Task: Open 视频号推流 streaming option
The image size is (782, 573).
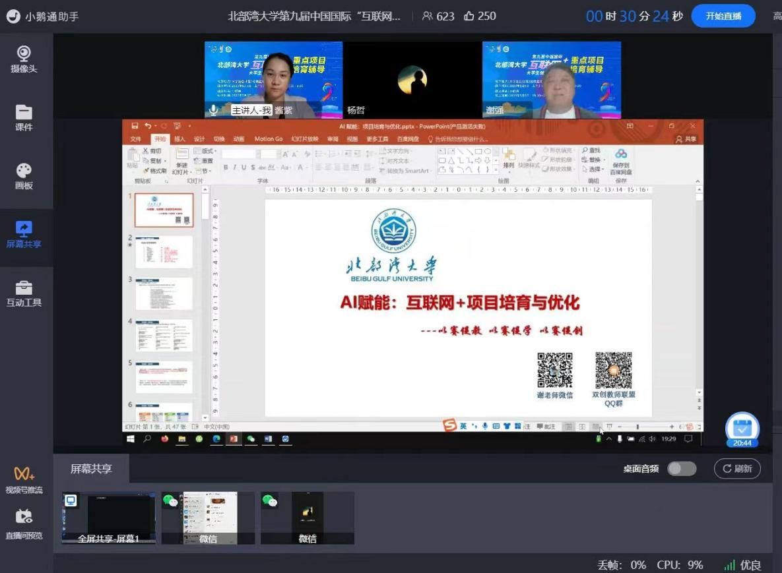Action: pyautogui.click(x=24, y=479)
